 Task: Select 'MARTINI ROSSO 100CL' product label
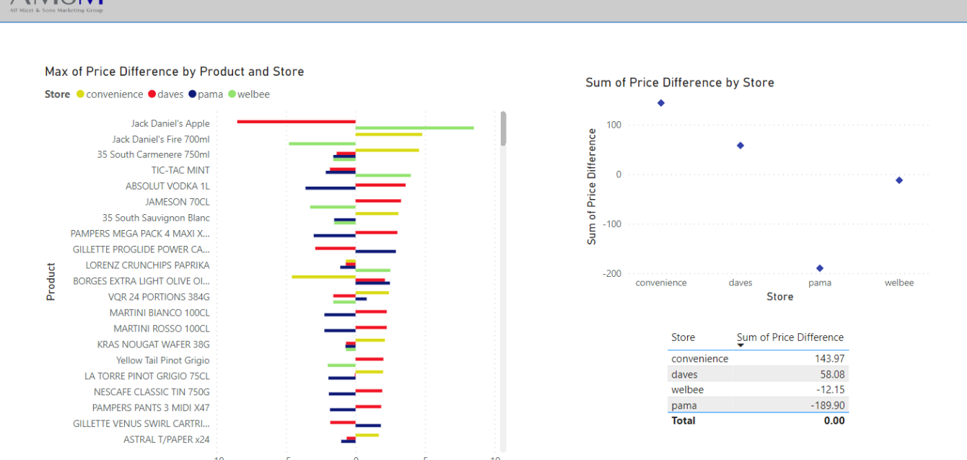[162, 329]
